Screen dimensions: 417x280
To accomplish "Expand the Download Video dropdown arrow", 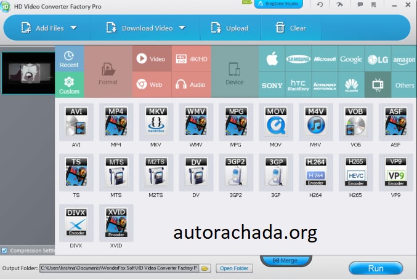I will [182, 28].
